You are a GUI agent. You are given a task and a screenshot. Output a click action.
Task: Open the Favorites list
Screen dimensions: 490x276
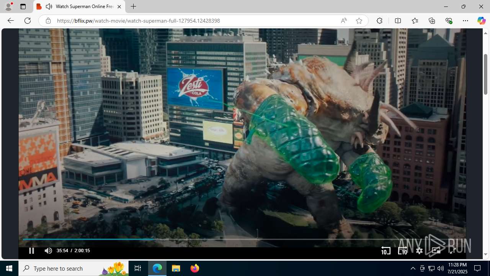[415, 21]
